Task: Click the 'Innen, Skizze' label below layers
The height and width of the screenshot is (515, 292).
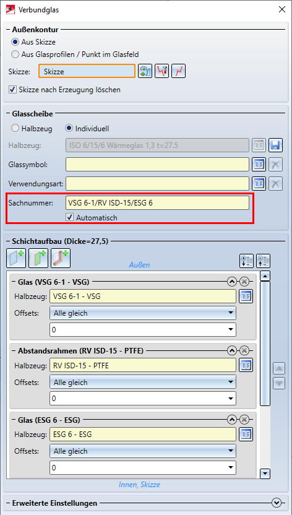Action: (139, 485)
